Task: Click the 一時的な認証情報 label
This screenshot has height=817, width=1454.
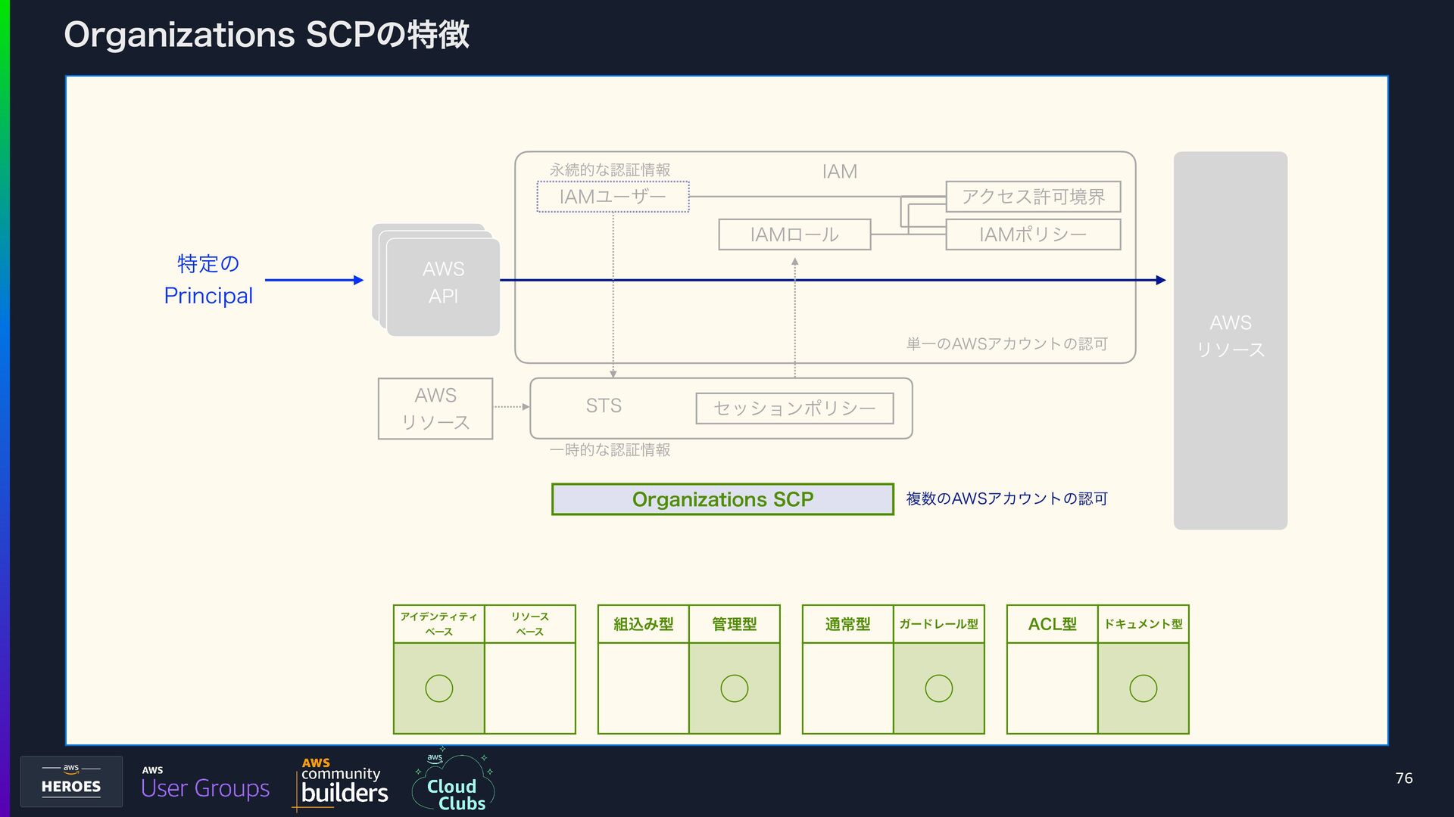Action: 610,450
